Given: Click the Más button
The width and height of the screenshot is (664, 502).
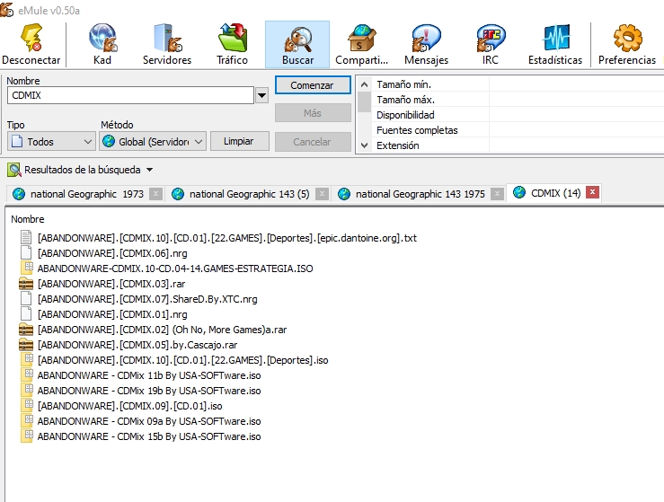Looking at the screenshot, I should tap(313, 113).
